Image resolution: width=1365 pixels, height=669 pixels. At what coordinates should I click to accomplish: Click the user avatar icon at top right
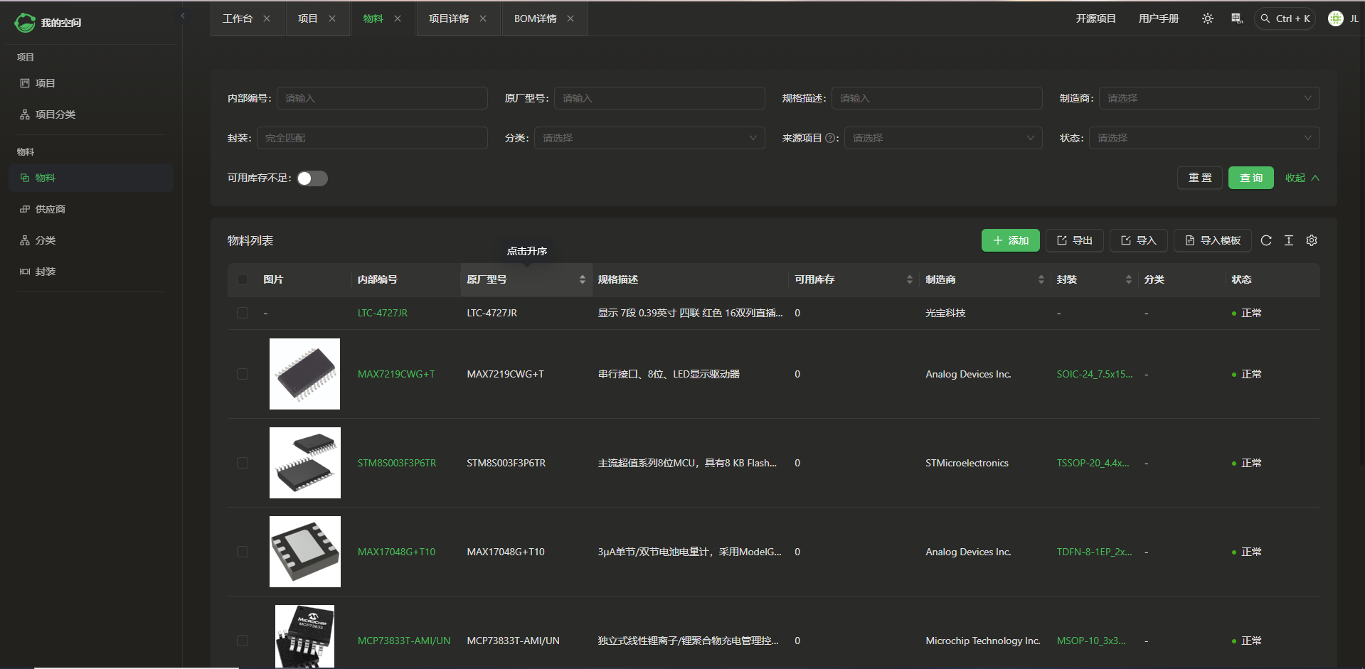(x=1336, y=18)
